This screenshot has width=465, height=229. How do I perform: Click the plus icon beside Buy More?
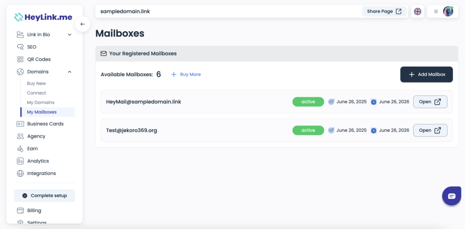pyautogui.click(x=174, y=74)
